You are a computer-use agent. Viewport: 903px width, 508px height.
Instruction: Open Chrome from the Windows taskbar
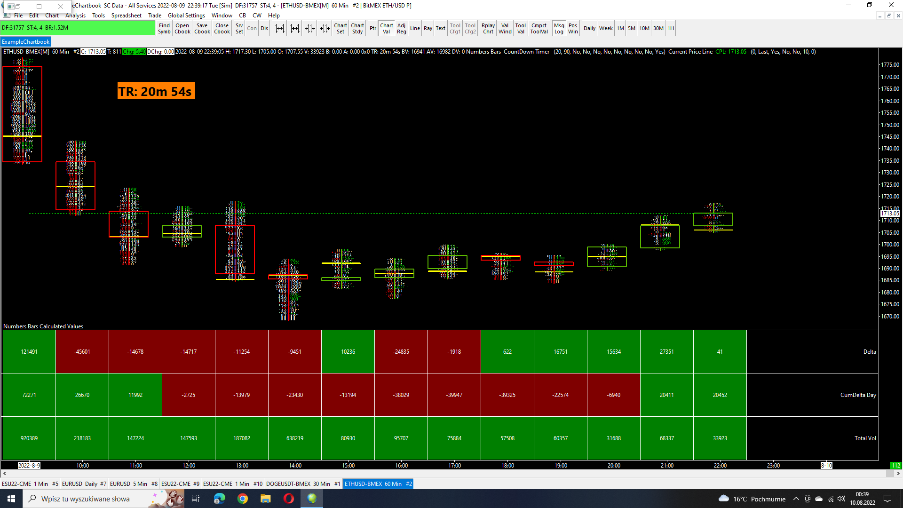243,499
